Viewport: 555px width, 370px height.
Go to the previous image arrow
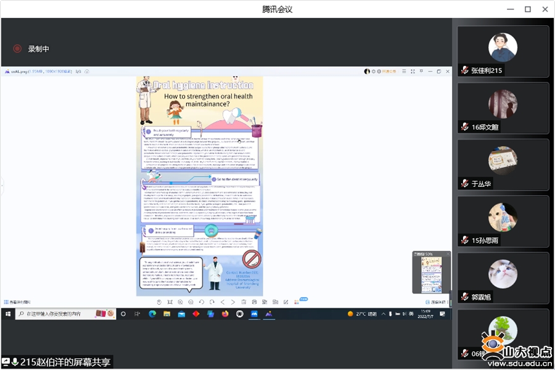point(223,302)
